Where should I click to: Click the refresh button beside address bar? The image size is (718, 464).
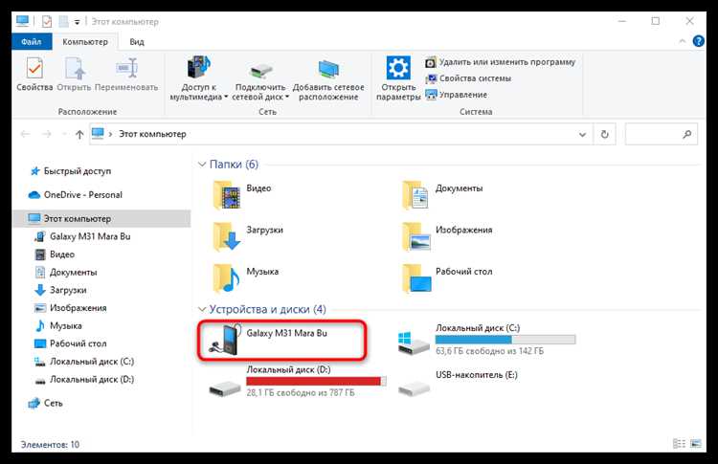[603, 134]
